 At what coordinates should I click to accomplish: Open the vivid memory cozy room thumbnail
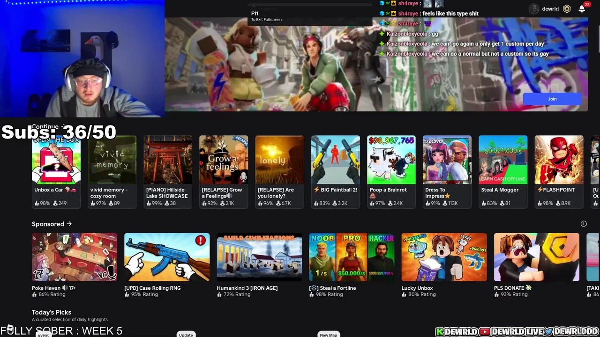click(x=112, y=160)
